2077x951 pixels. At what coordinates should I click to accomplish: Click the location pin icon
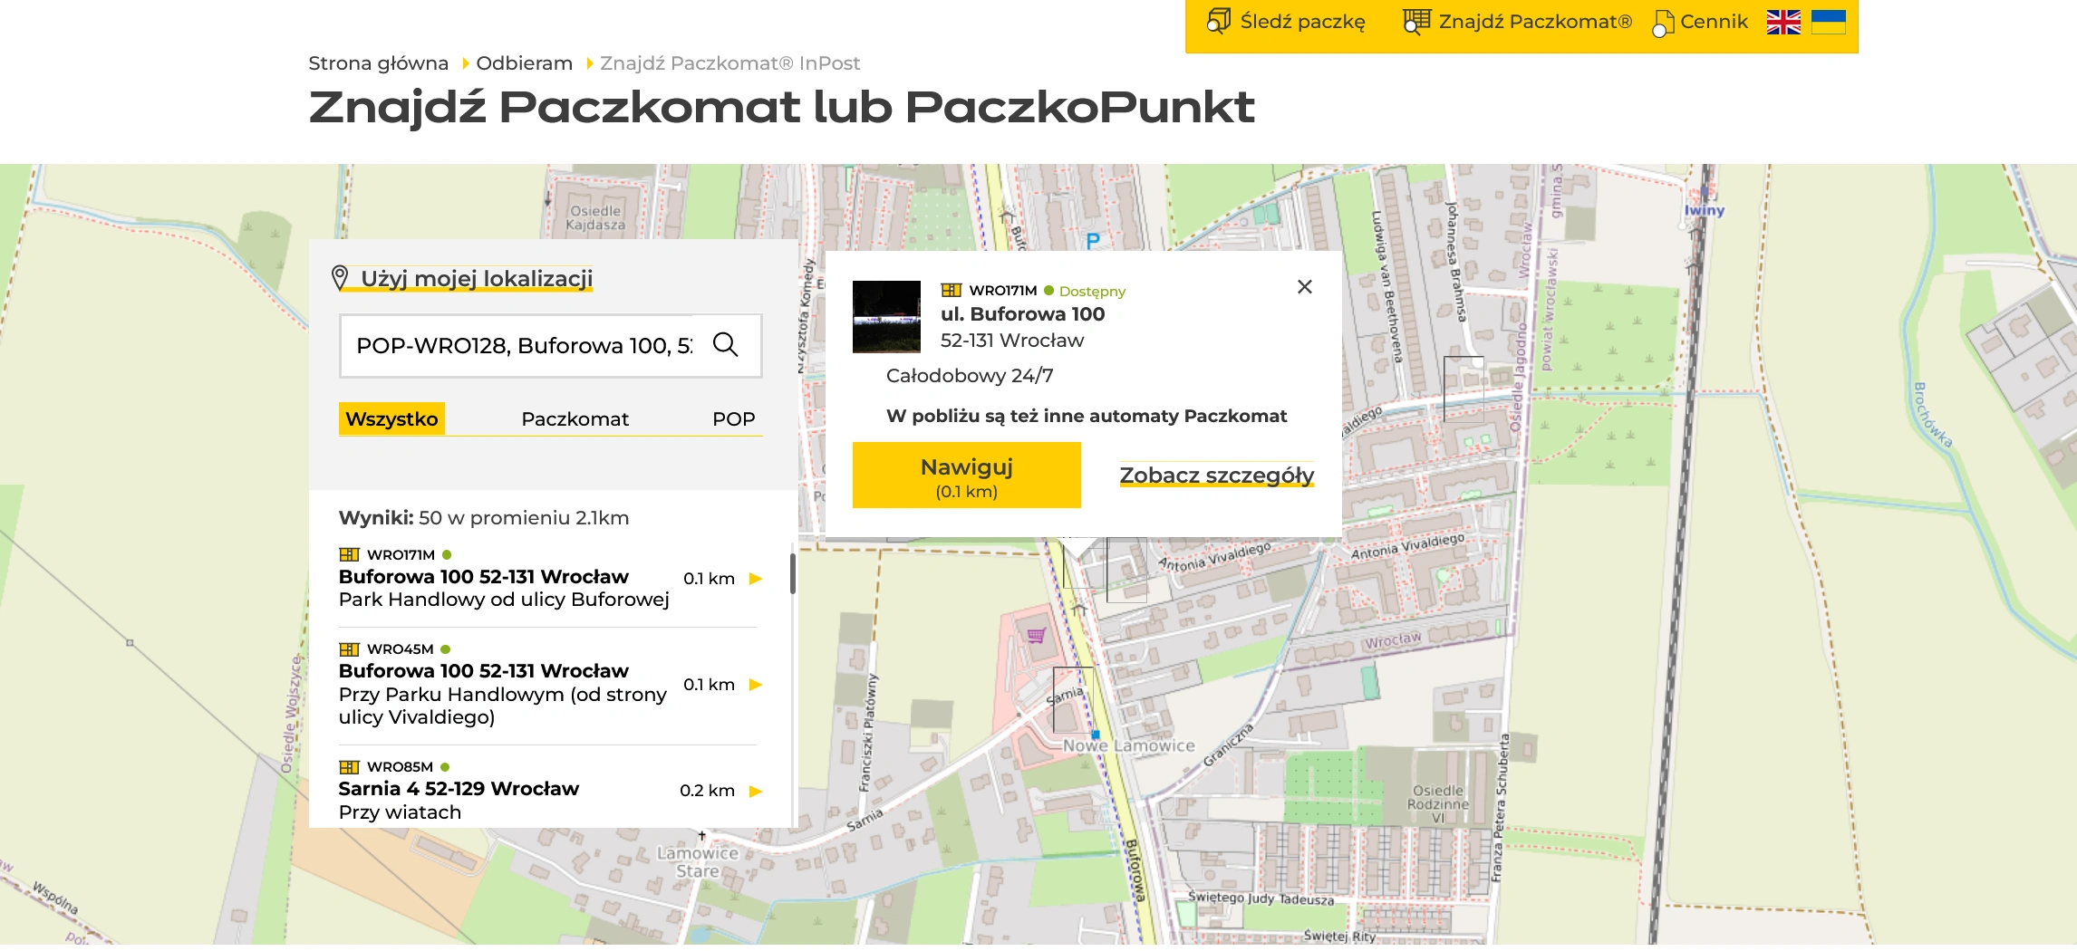click(340, 278)
